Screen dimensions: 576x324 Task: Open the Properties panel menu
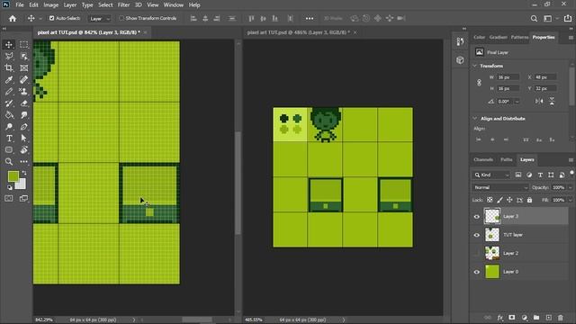point(571,38)
